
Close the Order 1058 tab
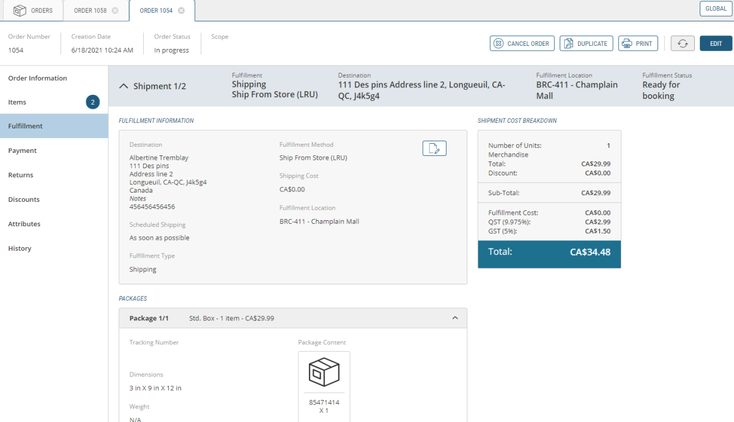pos(115,10)
